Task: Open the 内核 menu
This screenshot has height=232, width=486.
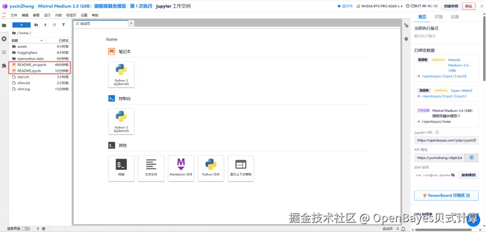Action: coord(58,15)
